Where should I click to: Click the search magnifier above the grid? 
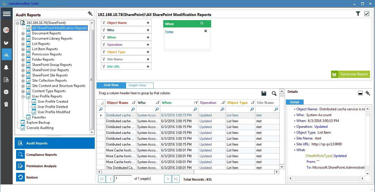tap(274, 93)
